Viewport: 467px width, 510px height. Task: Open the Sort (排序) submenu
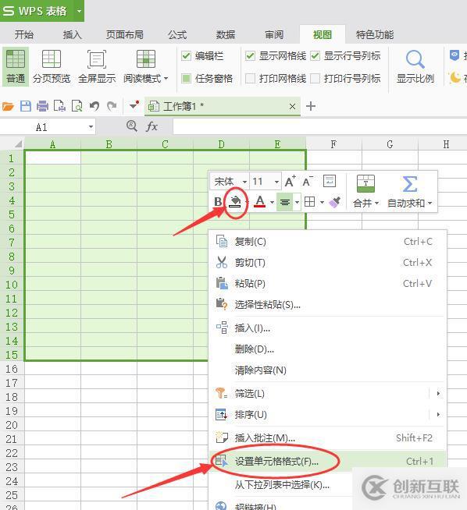coord(327,414)
